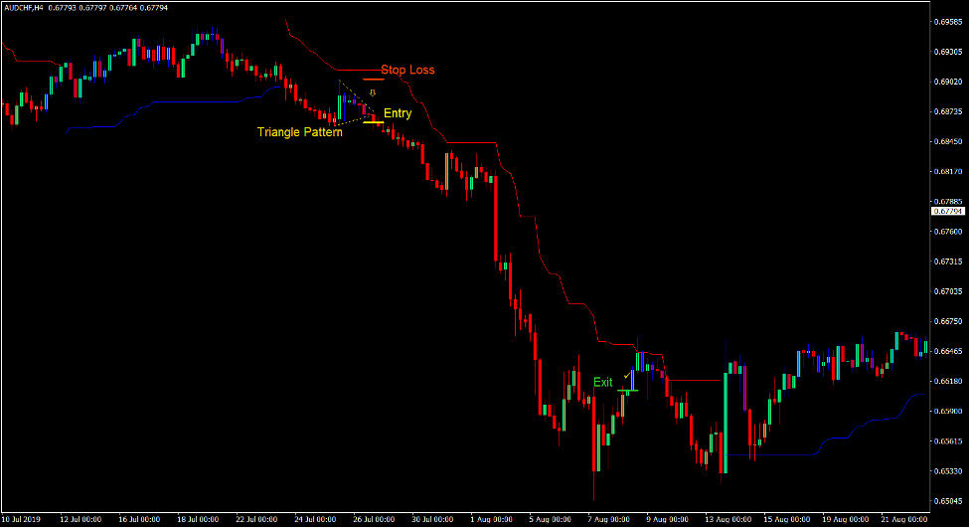
Task: Click price scale value 0.65045
Action: [x=948, y=501]
